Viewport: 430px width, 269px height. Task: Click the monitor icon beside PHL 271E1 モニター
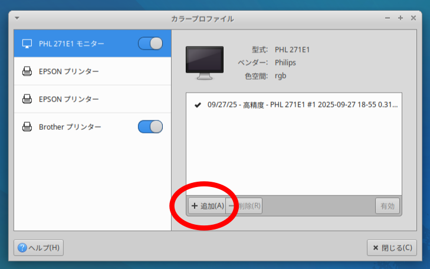[x=27, y=44]
